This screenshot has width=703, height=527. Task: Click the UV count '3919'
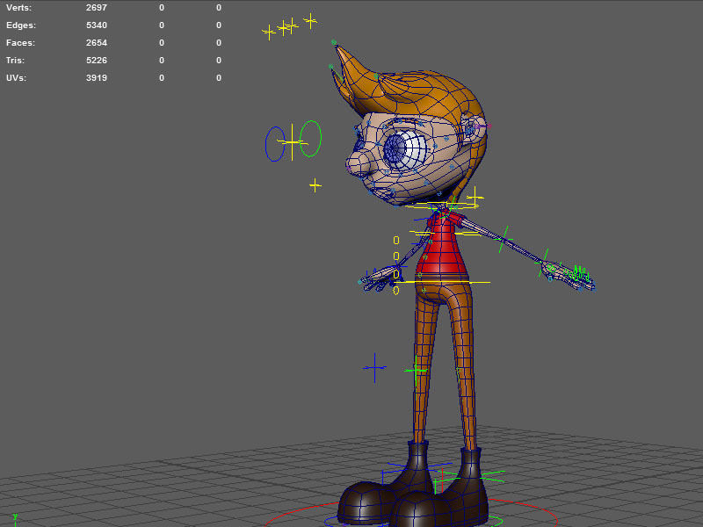(x=97, y=77)
